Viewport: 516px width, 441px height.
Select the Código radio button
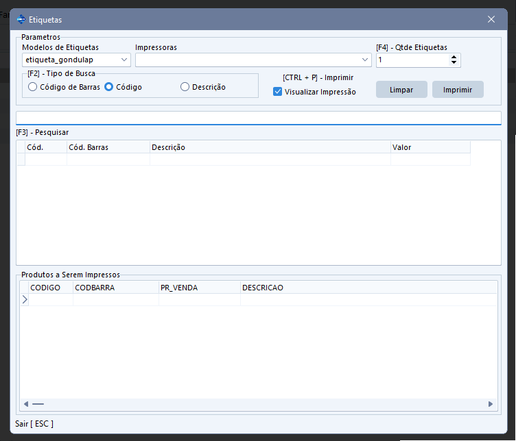(108, 87)
